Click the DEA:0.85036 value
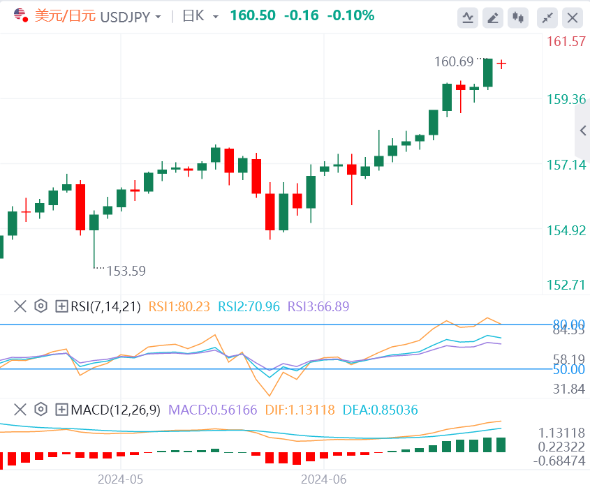Image resolution: width=590 pixels, height=492 pixels. point(380,410)
